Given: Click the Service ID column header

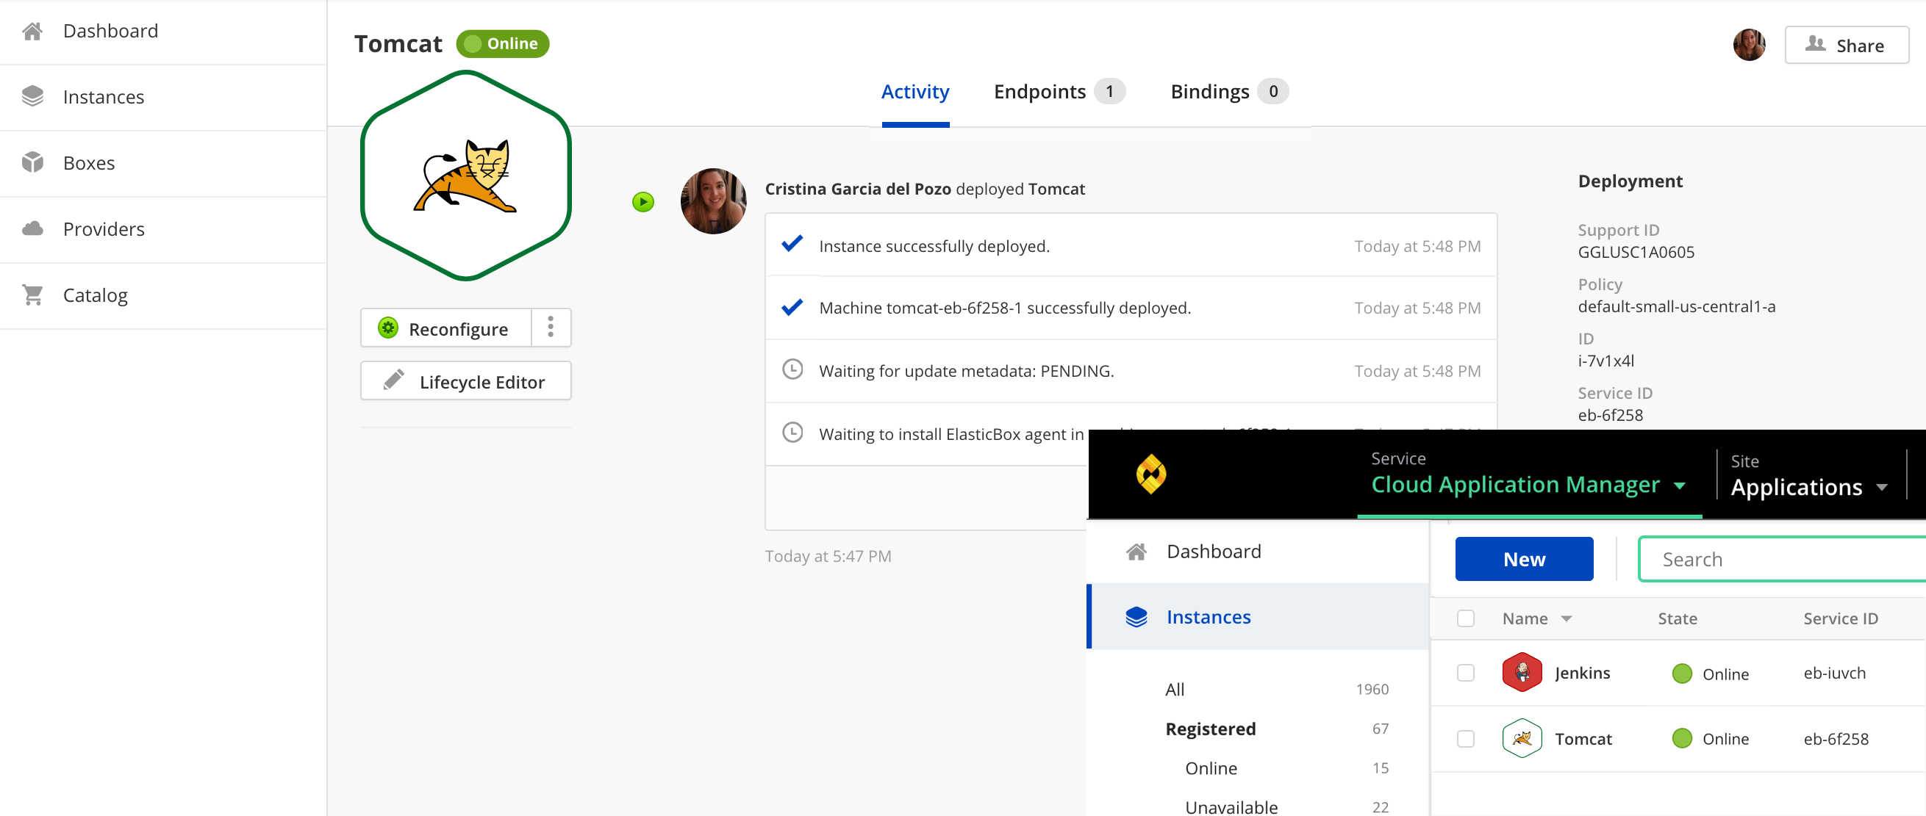Looking at the screenshot, I should 1840,618.
